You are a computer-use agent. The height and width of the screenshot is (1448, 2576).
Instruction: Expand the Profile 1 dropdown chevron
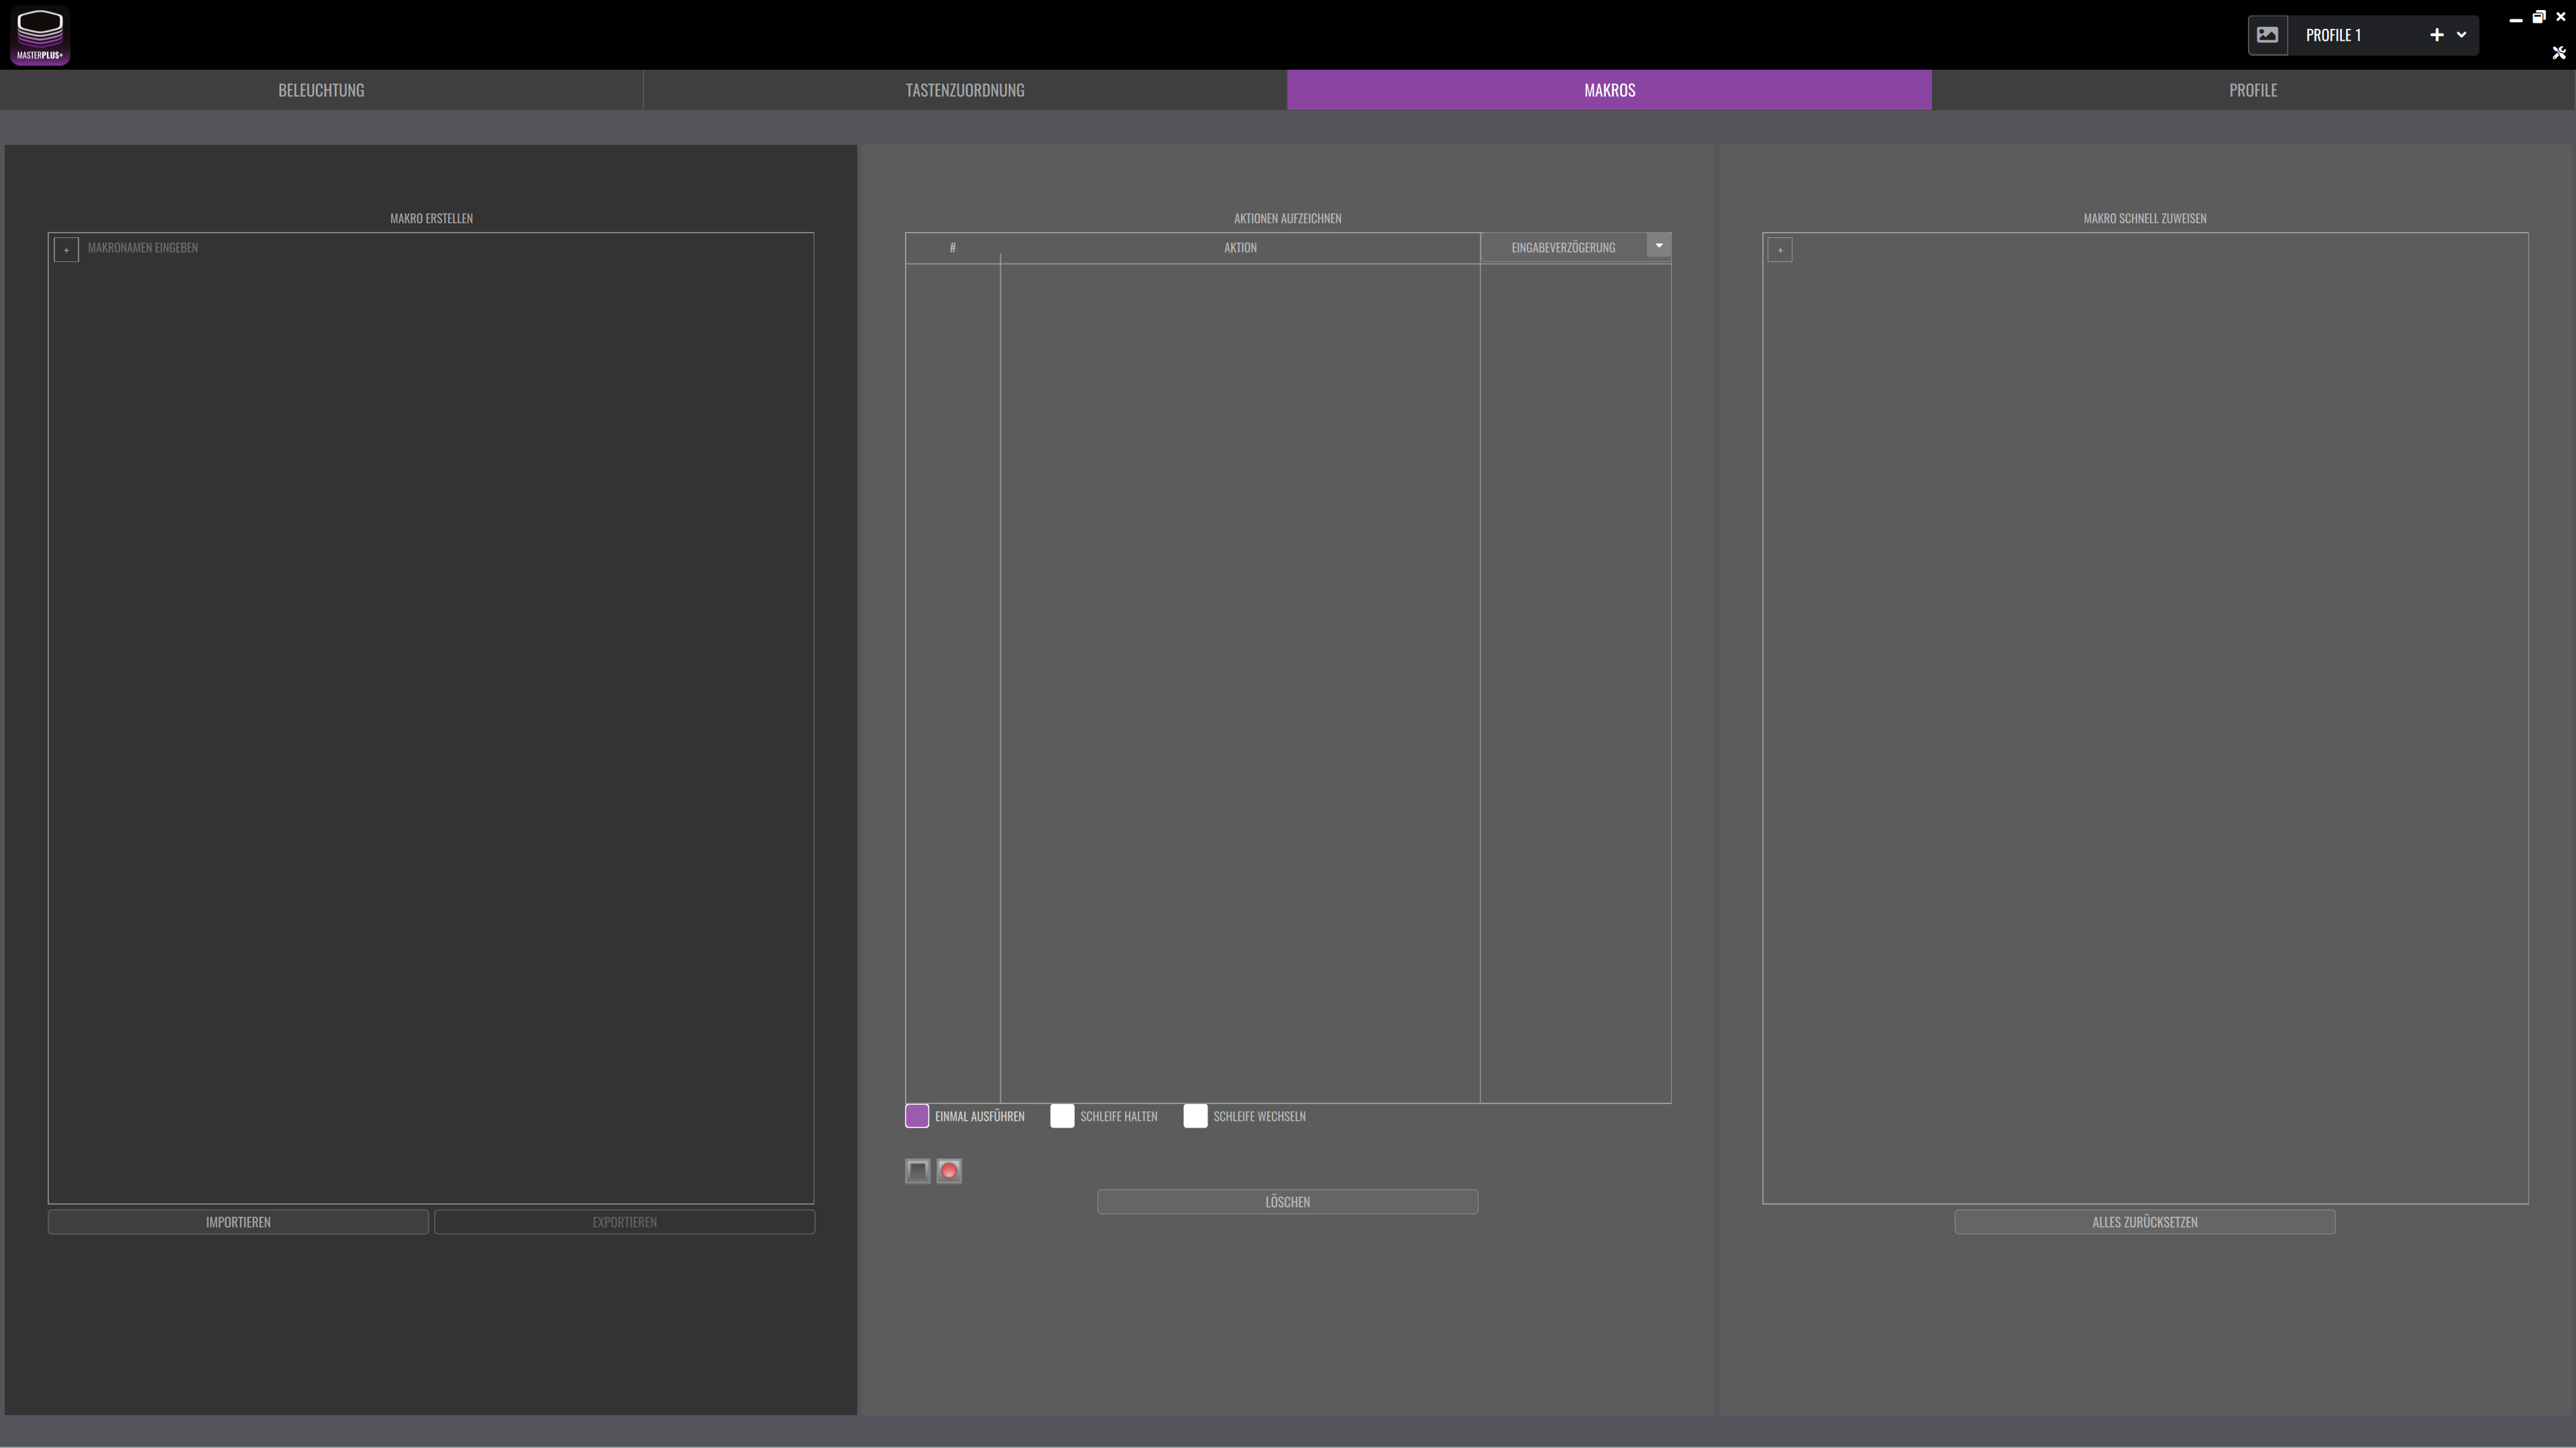[2461, 35]
